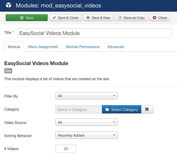
Task: Go to the Advanced tab
Action: 116,47
